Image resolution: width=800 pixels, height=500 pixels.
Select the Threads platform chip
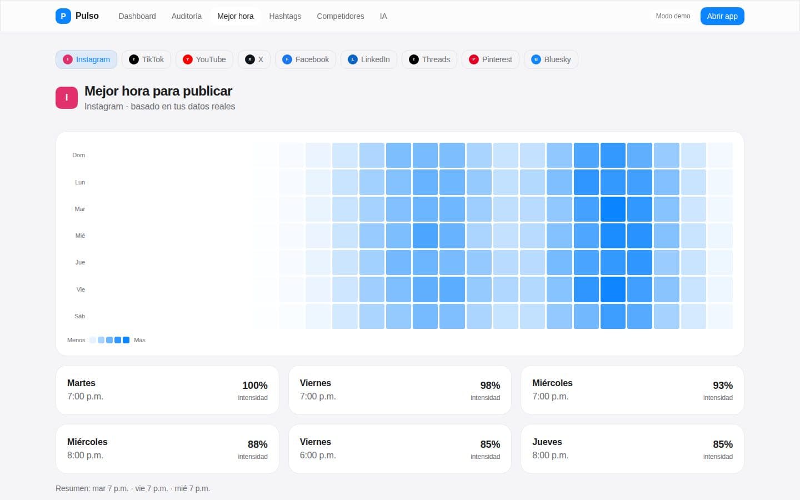coord(429,59)
